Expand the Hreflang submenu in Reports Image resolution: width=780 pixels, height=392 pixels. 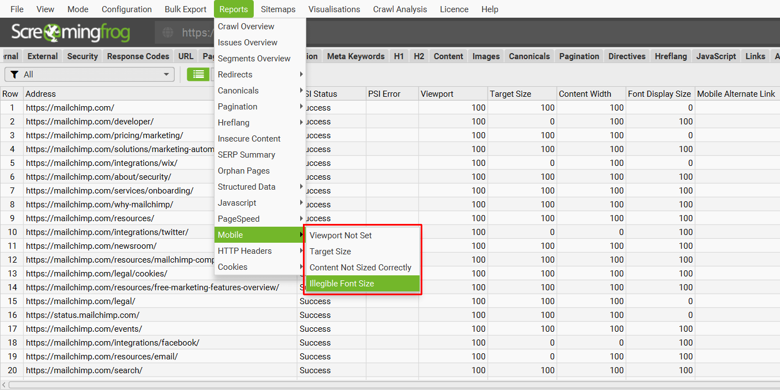tap(260, 123)
